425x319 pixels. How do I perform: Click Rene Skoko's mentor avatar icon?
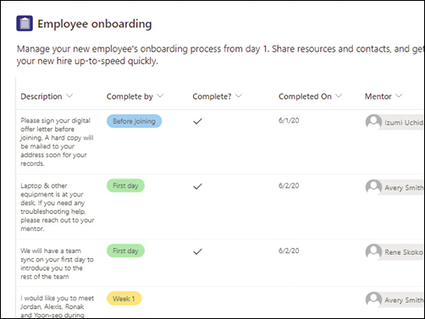click(x=373, y=252)
